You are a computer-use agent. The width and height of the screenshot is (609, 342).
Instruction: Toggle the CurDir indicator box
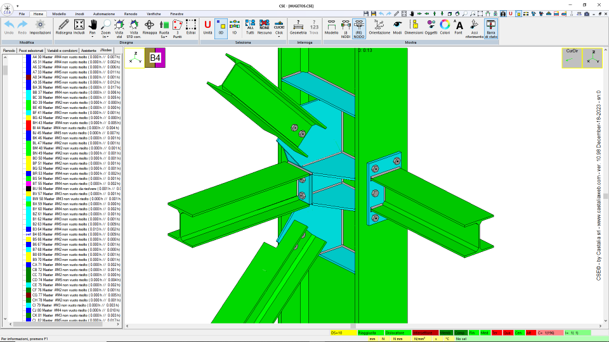[x=572, y=58]
